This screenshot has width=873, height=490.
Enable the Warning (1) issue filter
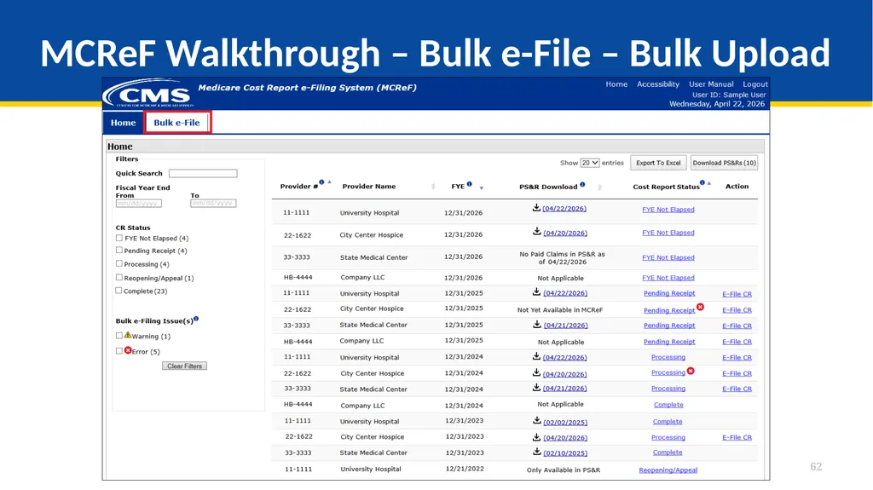click(119, 336)
